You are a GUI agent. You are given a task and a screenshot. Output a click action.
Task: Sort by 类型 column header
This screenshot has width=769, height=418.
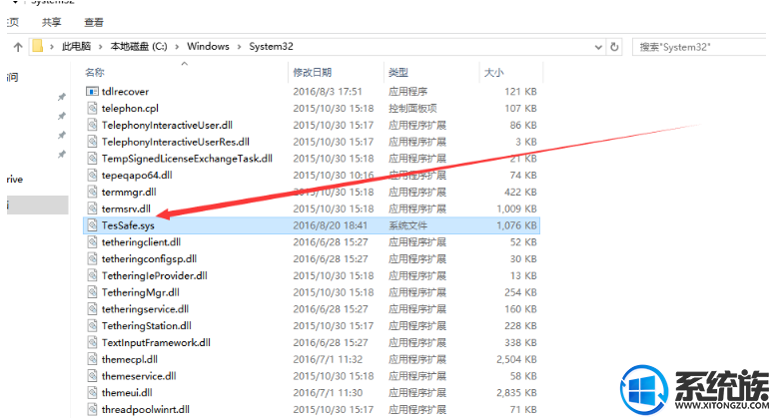point(398,73)
